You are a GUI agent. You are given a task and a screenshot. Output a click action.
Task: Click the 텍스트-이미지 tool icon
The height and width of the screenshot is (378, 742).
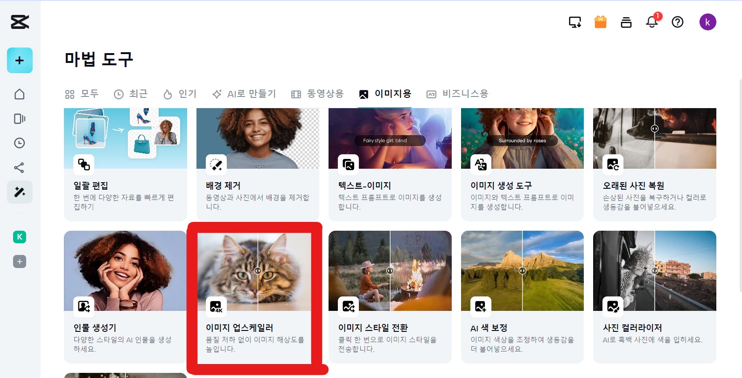pyautogui.click(x=349, y=164)
